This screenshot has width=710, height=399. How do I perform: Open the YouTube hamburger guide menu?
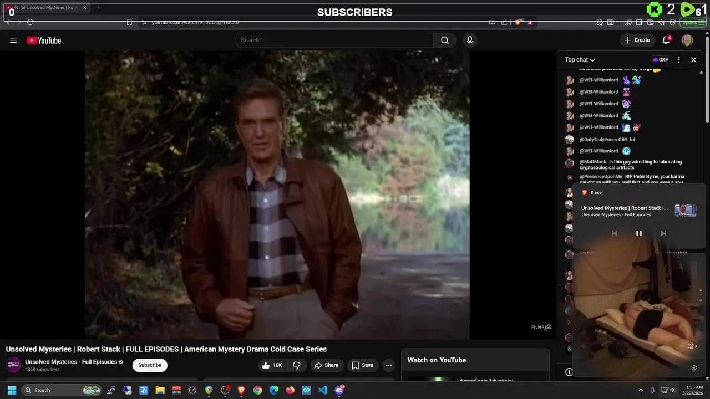pos(13,40)
